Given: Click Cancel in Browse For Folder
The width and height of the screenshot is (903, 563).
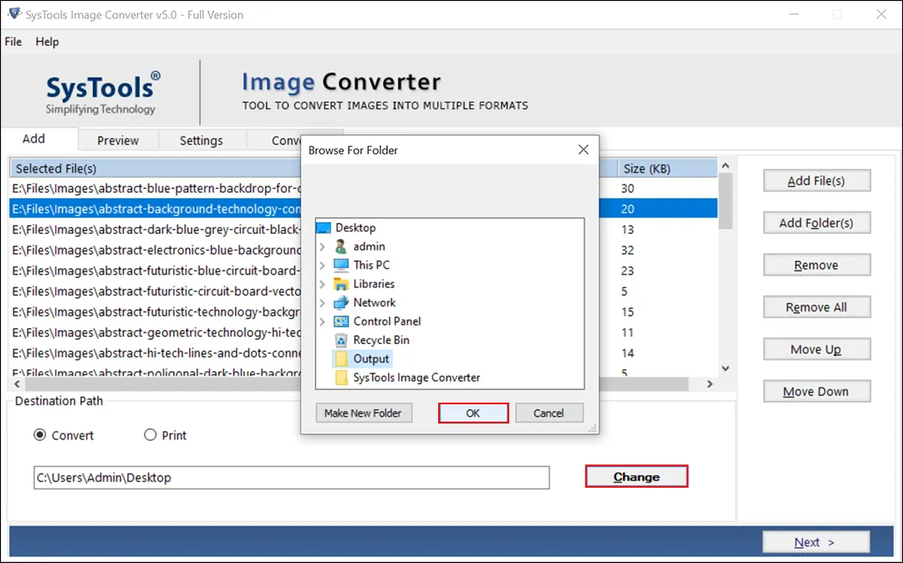Looking at the screenshot, I should click(x=548, y=413).
